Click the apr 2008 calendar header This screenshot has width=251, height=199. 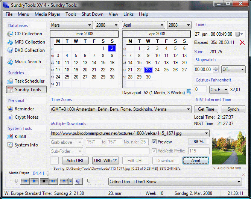[x=157, y=34]
